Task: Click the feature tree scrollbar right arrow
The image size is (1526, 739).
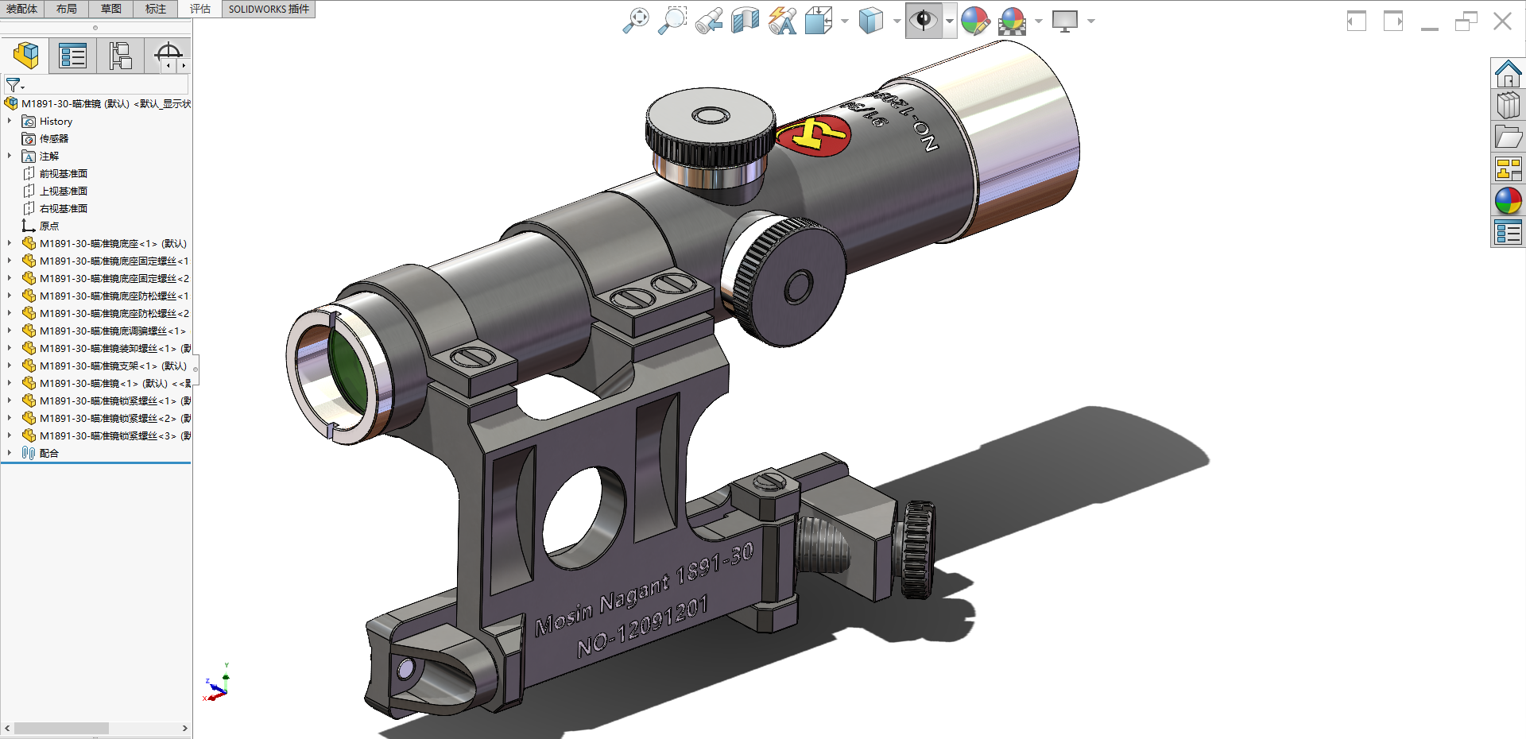Action: coord(185,728)
